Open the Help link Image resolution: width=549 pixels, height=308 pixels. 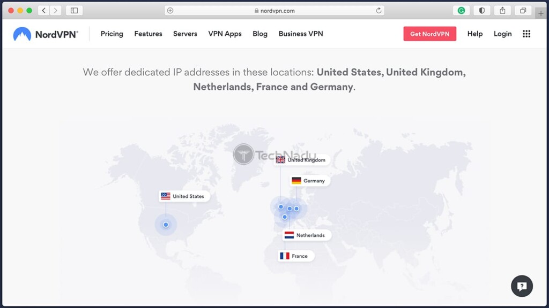click(x=475, y=34)
